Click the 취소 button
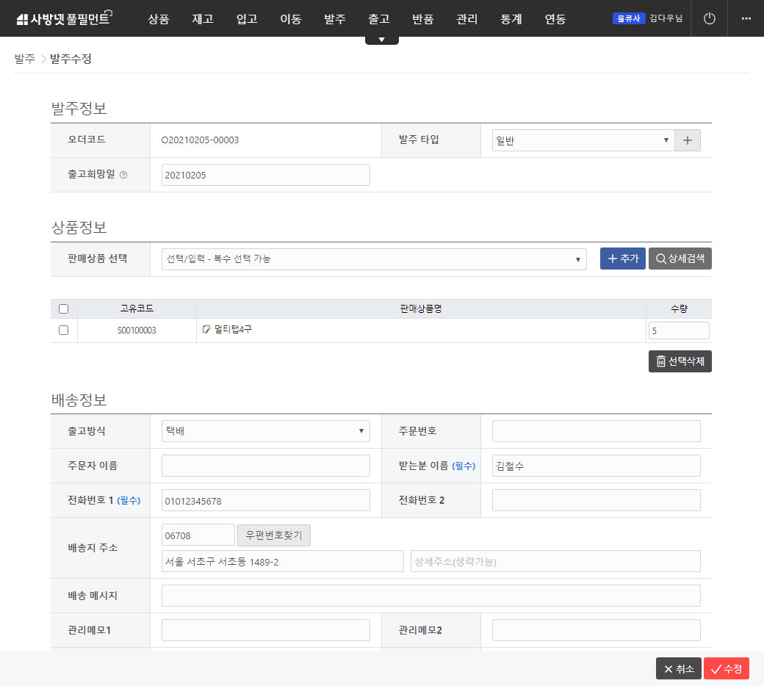 point(678,668)
